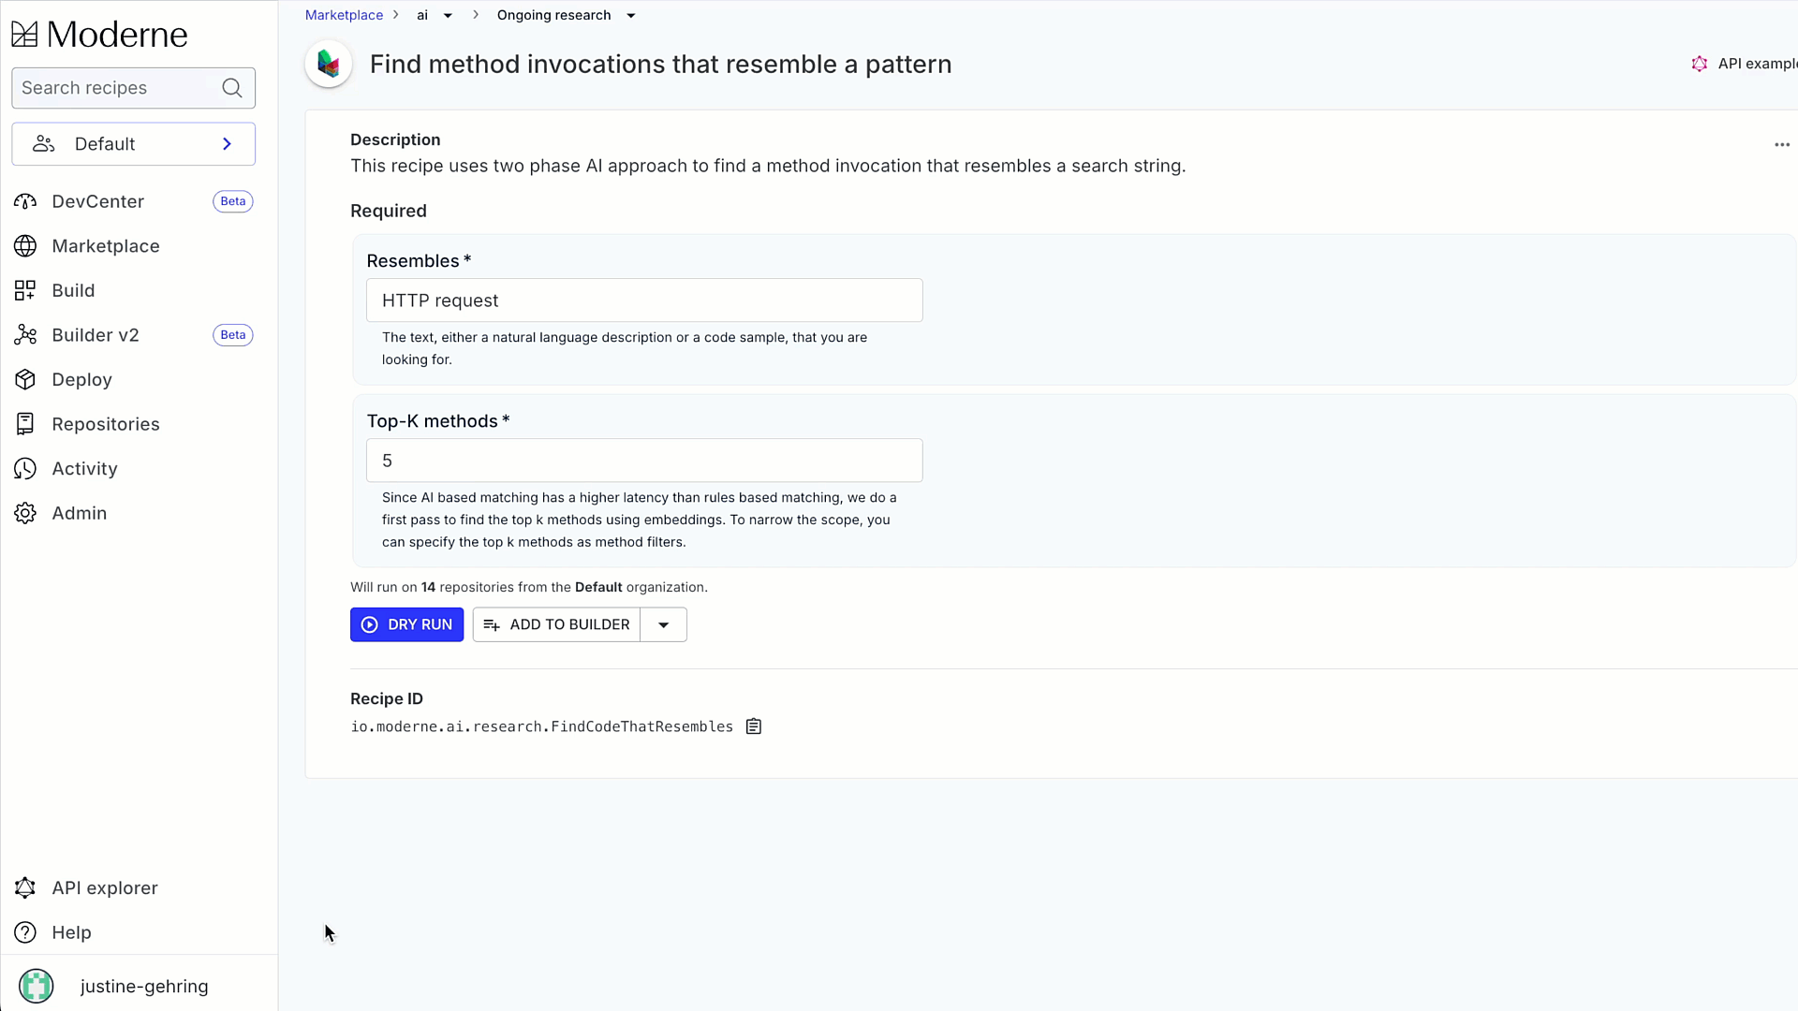Open the three-dot more options menu
Image resolution: width=1798 pixels, height=1011 pixels.
coord(1782,144)
